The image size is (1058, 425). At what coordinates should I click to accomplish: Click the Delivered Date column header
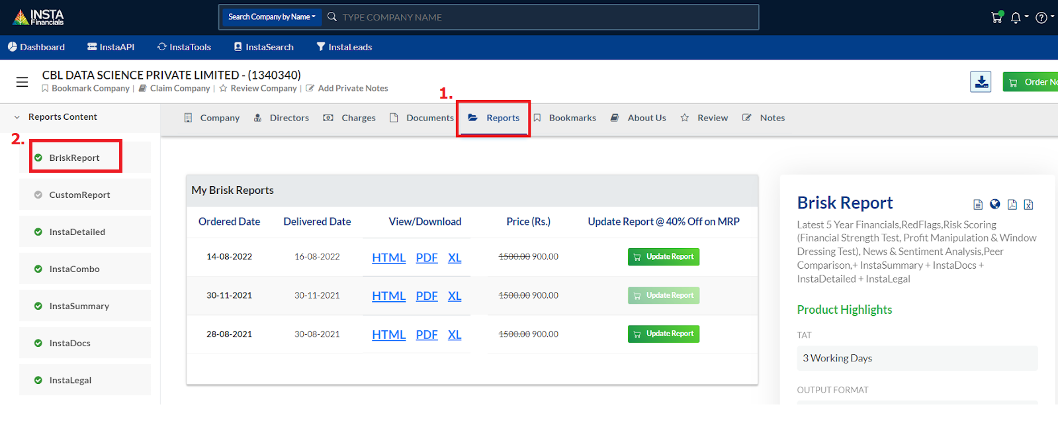pos(318,222)
